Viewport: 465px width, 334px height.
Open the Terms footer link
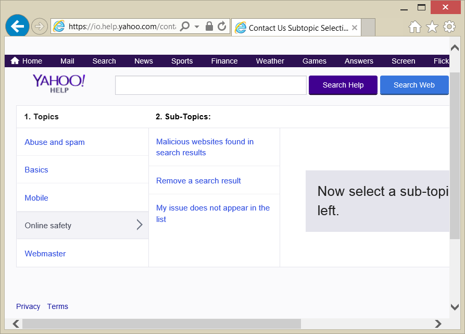57,306
